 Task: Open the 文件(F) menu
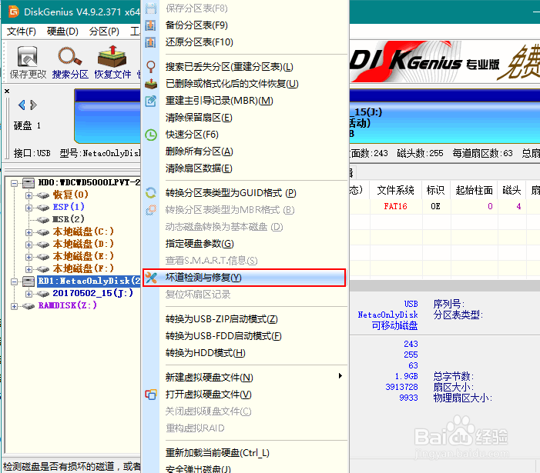tap(22, 32)
